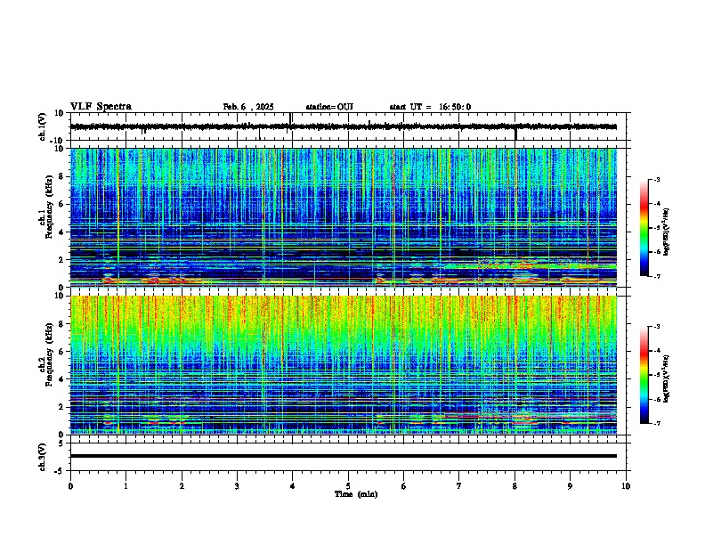Click the "ch.3(V)" axis label
The image size is (705, 545).
(42, 457)
